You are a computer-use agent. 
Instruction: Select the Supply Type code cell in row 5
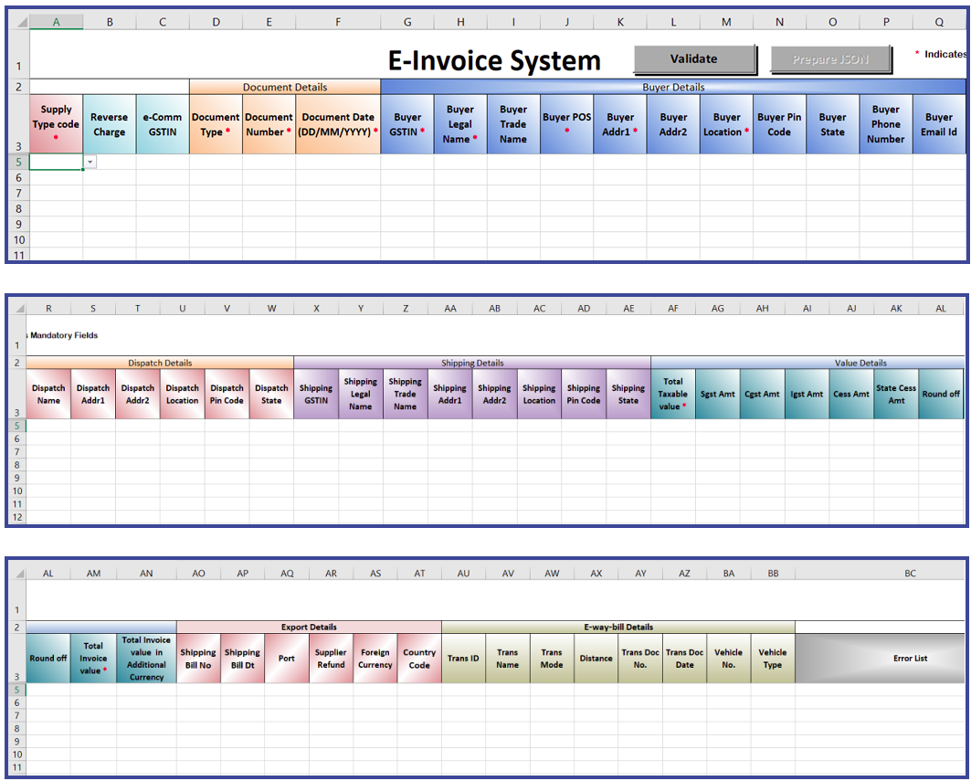(x=55, y=162)
